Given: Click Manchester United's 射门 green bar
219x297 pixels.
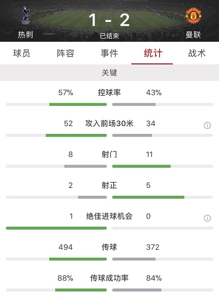Looking at the screenshot, I should (141, 166).
